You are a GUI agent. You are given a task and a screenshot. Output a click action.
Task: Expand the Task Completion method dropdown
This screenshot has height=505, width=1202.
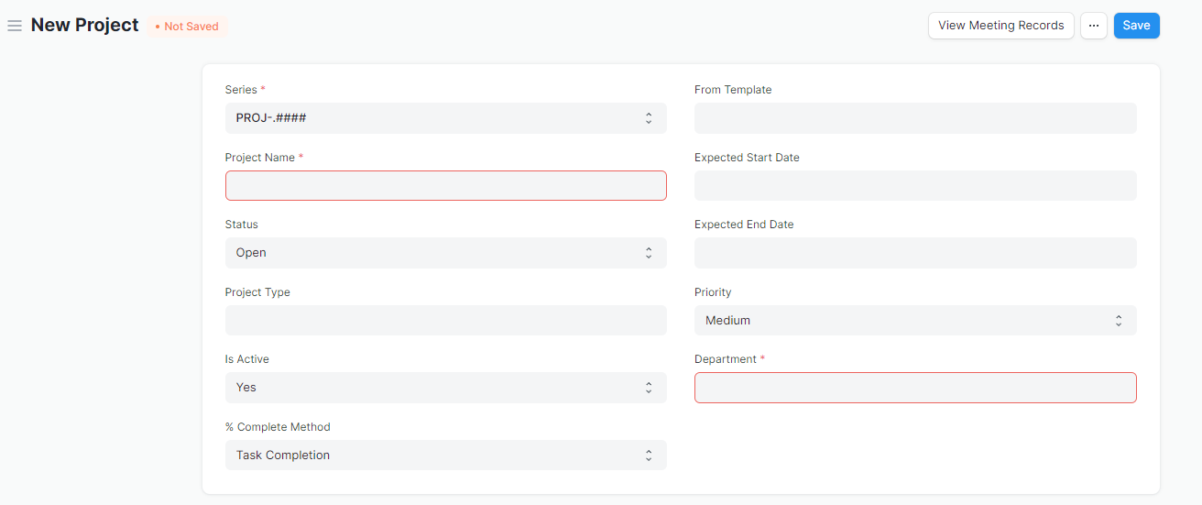tap(446, 456)
